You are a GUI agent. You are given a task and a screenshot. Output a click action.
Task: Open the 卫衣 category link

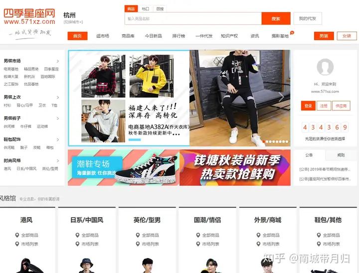(x=42, y=105)
